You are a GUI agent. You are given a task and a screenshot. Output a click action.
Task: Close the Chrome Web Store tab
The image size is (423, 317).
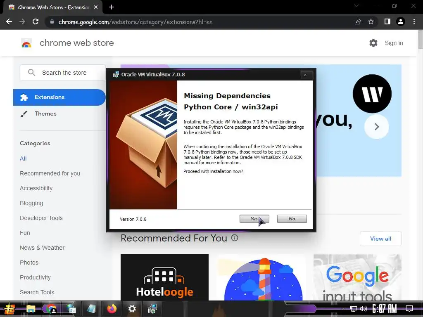[x=96, y=7]
